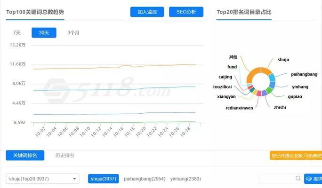The width and height of the screenshot is (322, 188).
Task: Click the 10/16 date axis label
Action: (x=119, y=132)
